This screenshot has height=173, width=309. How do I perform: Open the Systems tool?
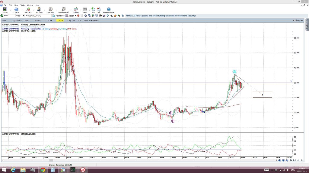pyautogui.click(x=50, y=10)
